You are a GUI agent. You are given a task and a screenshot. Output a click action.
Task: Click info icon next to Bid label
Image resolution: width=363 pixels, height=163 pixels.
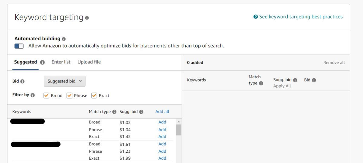22,81
